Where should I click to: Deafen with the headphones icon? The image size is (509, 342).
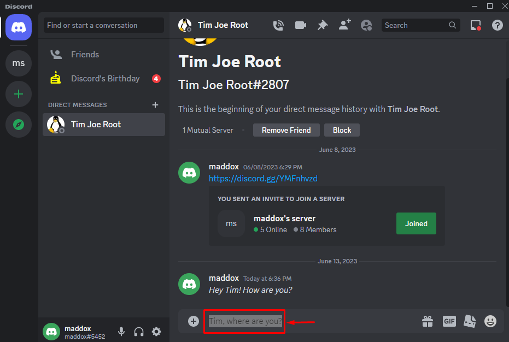139,332
